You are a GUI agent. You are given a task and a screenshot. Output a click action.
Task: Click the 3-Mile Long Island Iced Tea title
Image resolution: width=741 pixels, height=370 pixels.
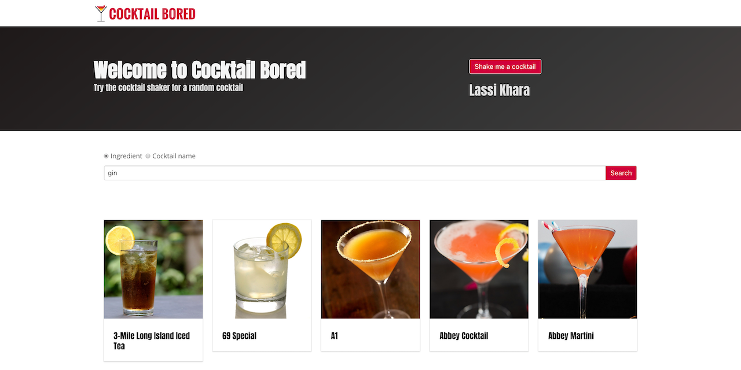(x=152, y=341)
